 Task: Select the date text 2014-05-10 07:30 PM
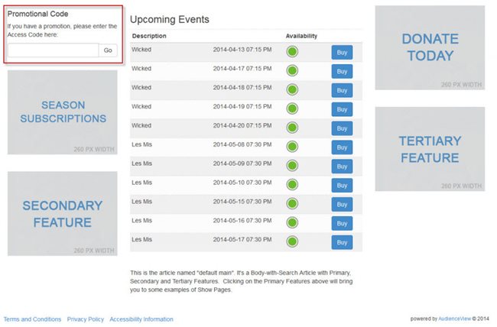(x=242, y=183)
